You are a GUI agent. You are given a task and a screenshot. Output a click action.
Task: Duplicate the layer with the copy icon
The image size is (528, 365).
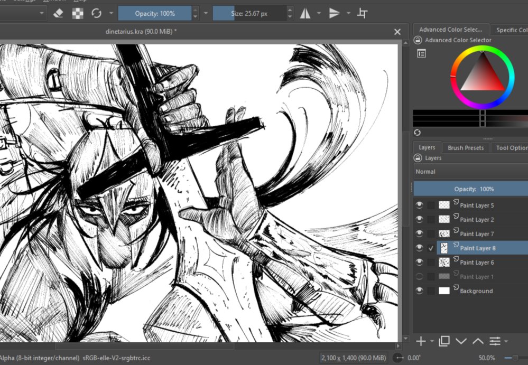click(x=444, y=341)
